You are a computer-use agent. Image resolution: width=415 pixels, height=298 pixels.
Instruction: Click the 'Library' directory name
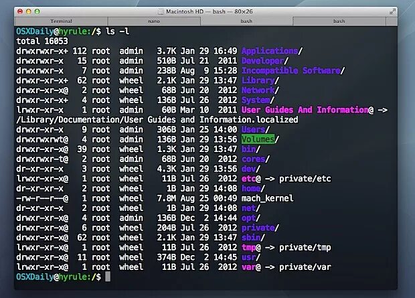click(258, 80)
